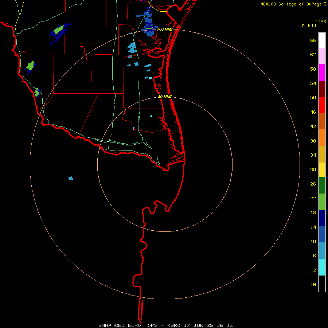Viewport: 328px width, 328px height.
Task: Click the dark red maroon legend swatch
Action: (322, 89)
